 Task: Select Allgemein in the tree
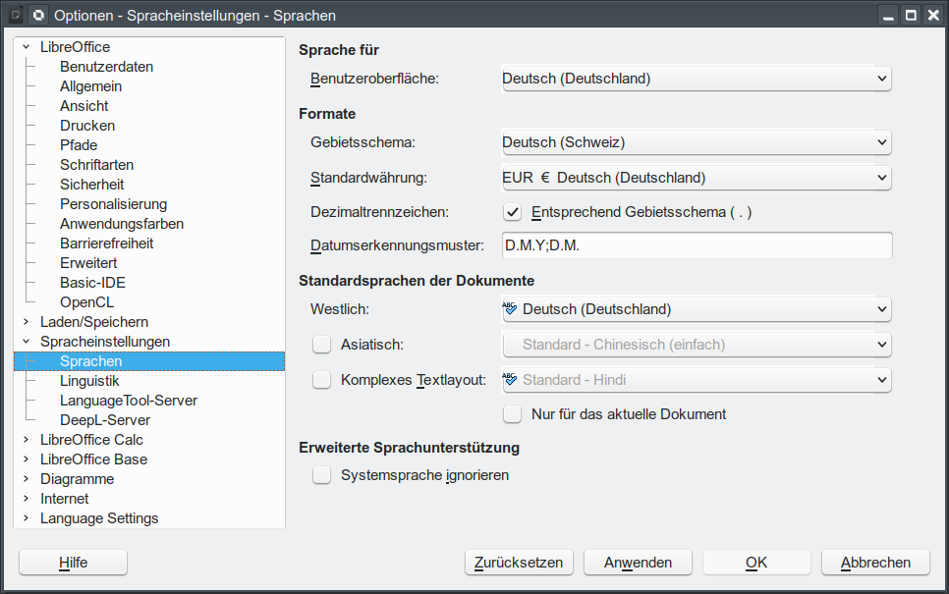click(90, 86)
